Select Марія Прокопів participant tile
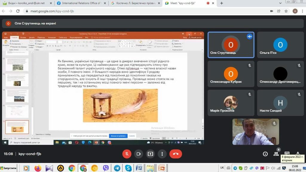Image resolution: width=306 pixels, height=172 pixels. coord(231,103)
